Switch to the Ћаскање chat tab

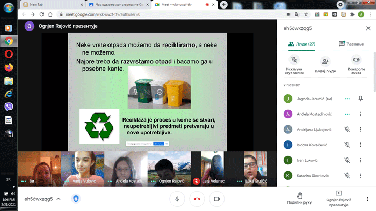pos(351,44)
